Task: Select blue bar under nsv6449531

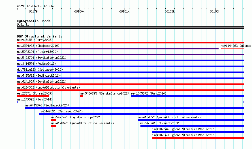Action: pyautogui.click(x=141, y=114)
